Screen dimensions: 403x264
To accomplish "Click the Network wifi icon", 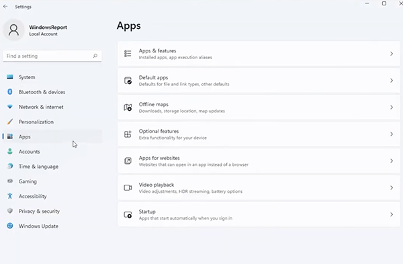I will click(10, 107).
